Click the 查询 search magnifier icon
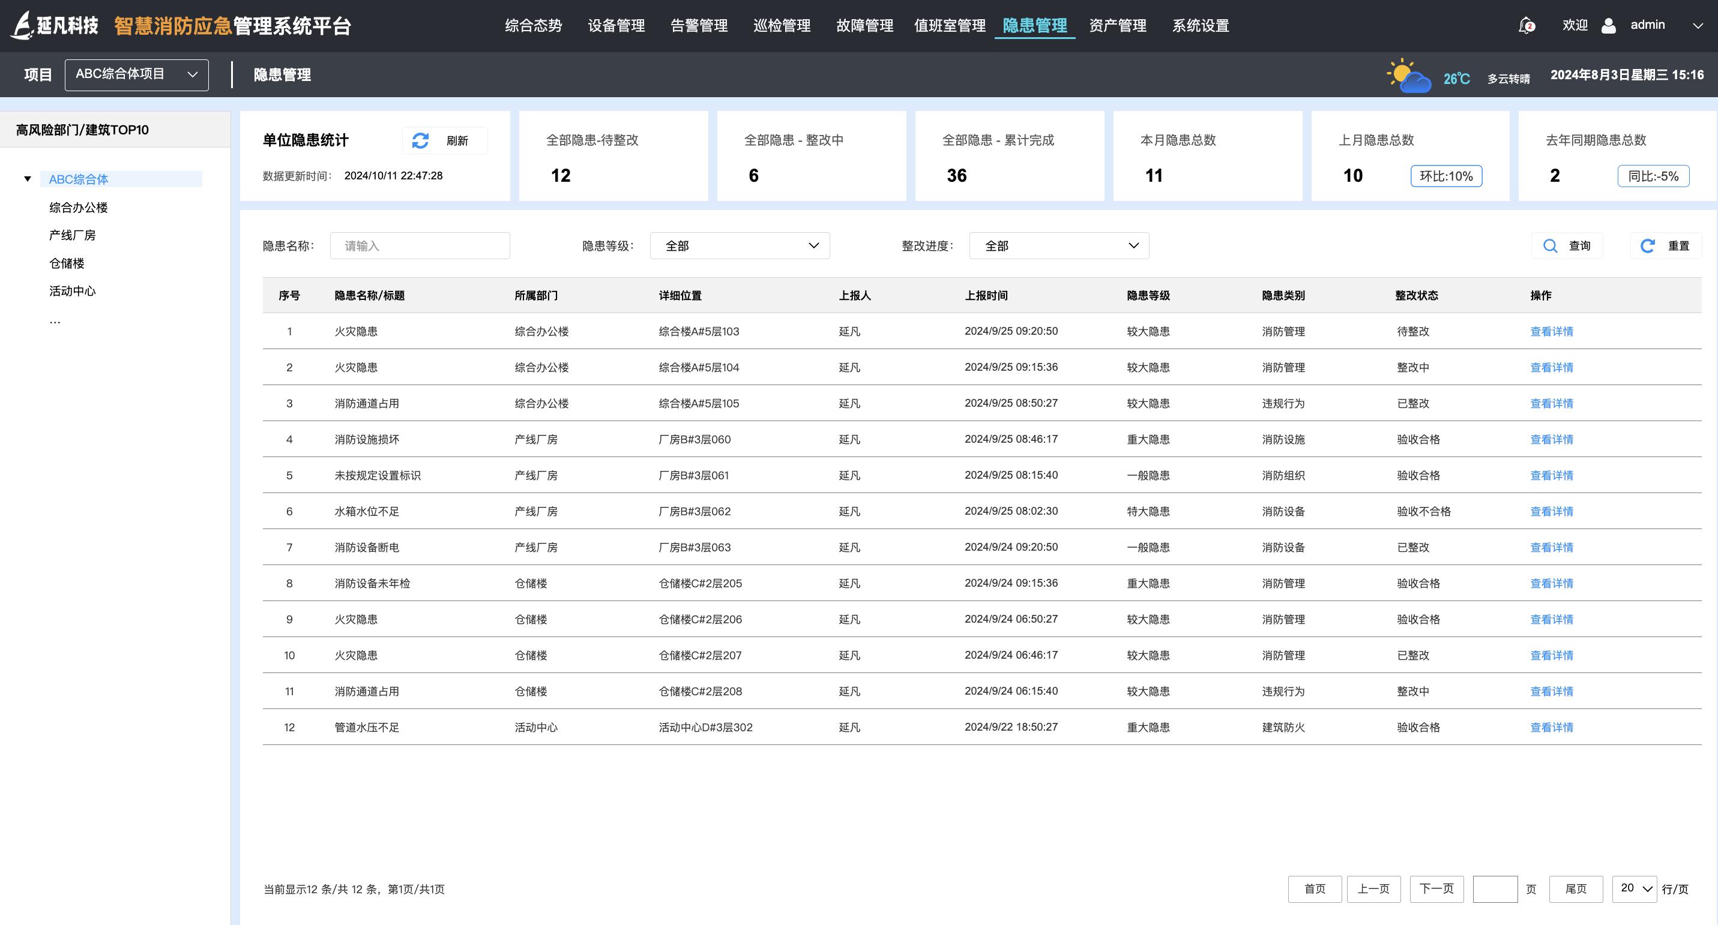1718x925 pixels. (1551, 245)
